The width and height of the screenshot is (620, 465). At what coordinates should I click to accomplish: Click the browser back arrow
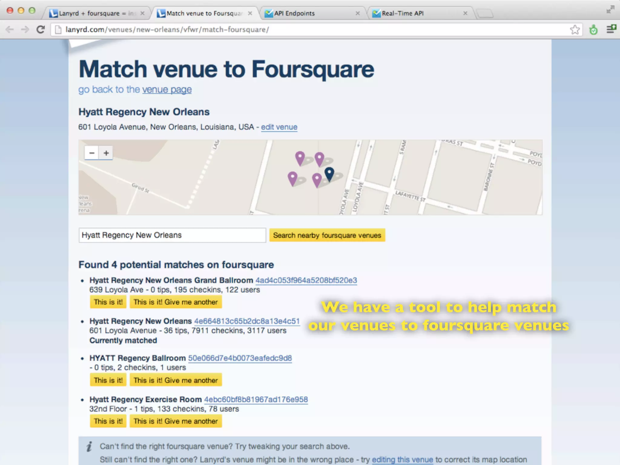point(10,29)
